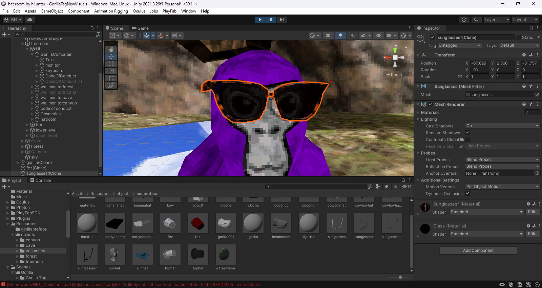Screen dimensions: 542x288
Task: Select the Rotate tool in scene
Action: click(111, 64)
